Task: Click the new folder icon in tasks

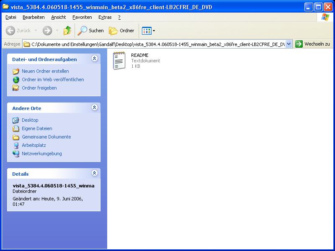Action: coord(16,71)
